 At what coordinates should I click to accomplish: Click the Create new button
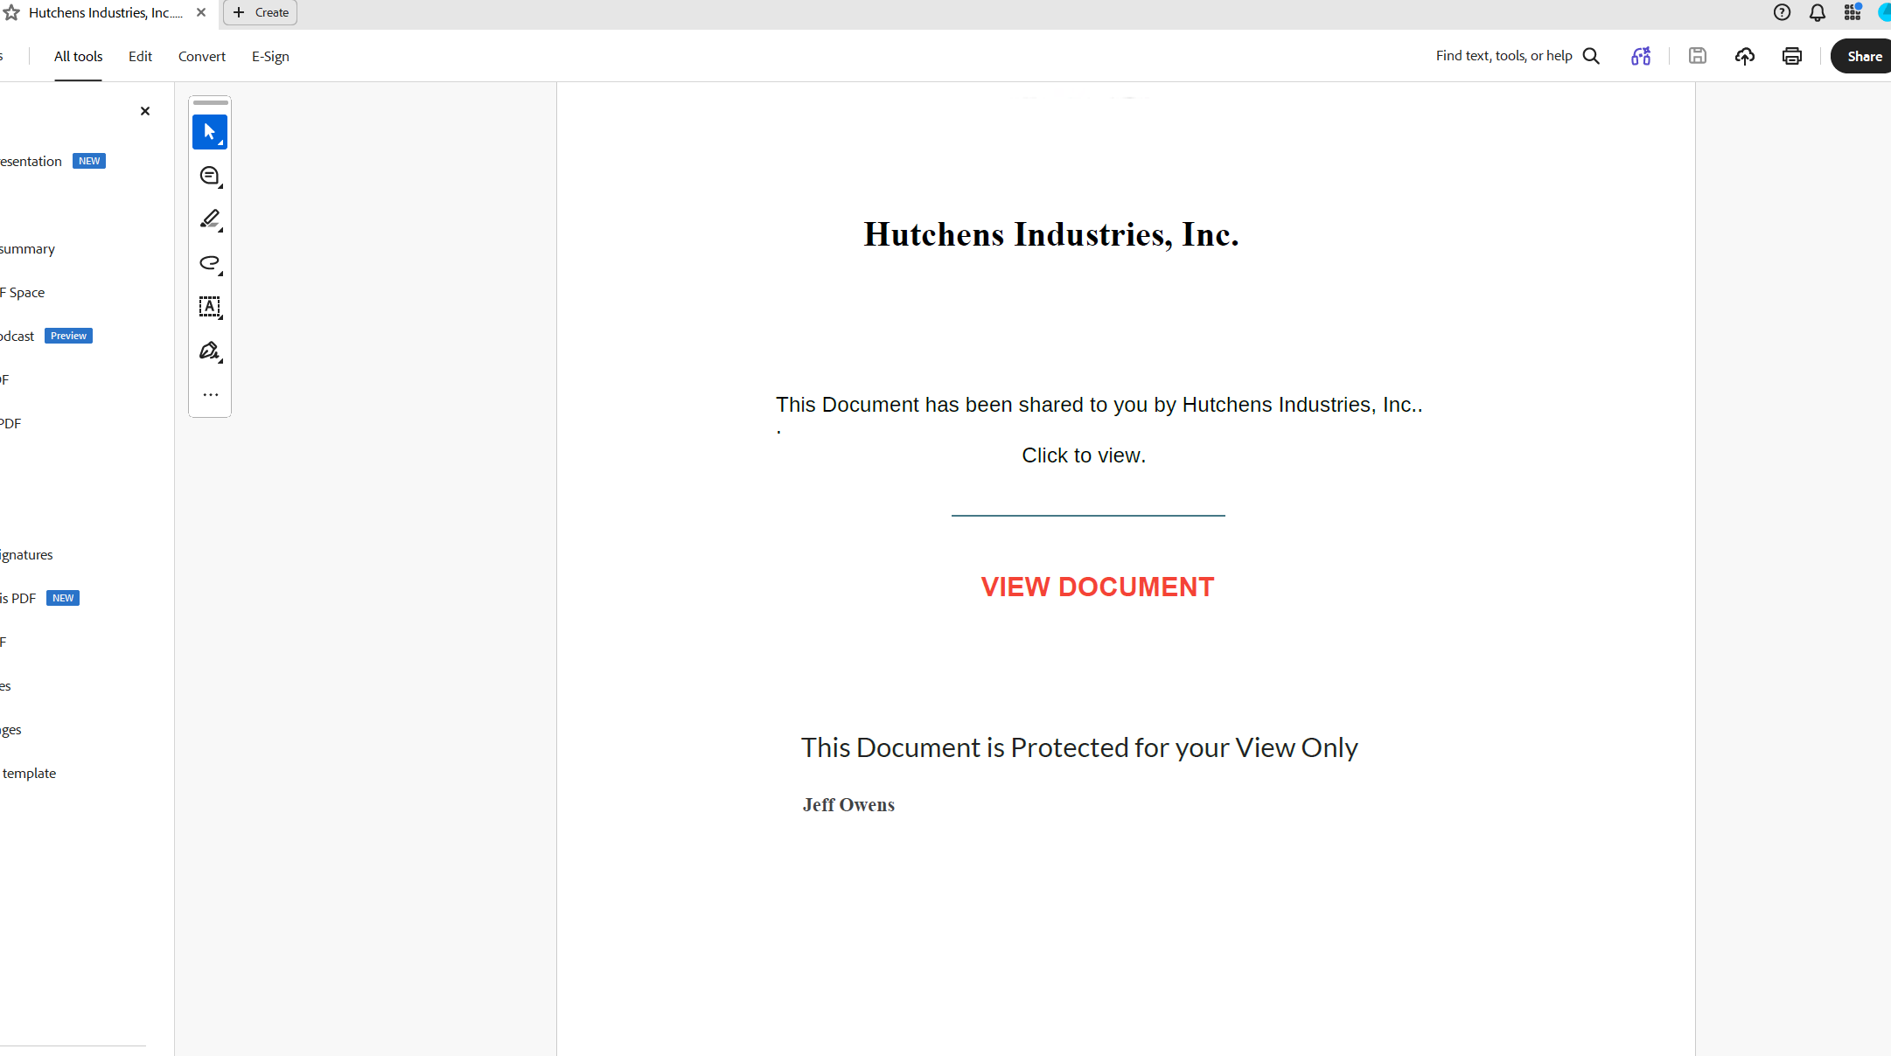coord(261,12)
